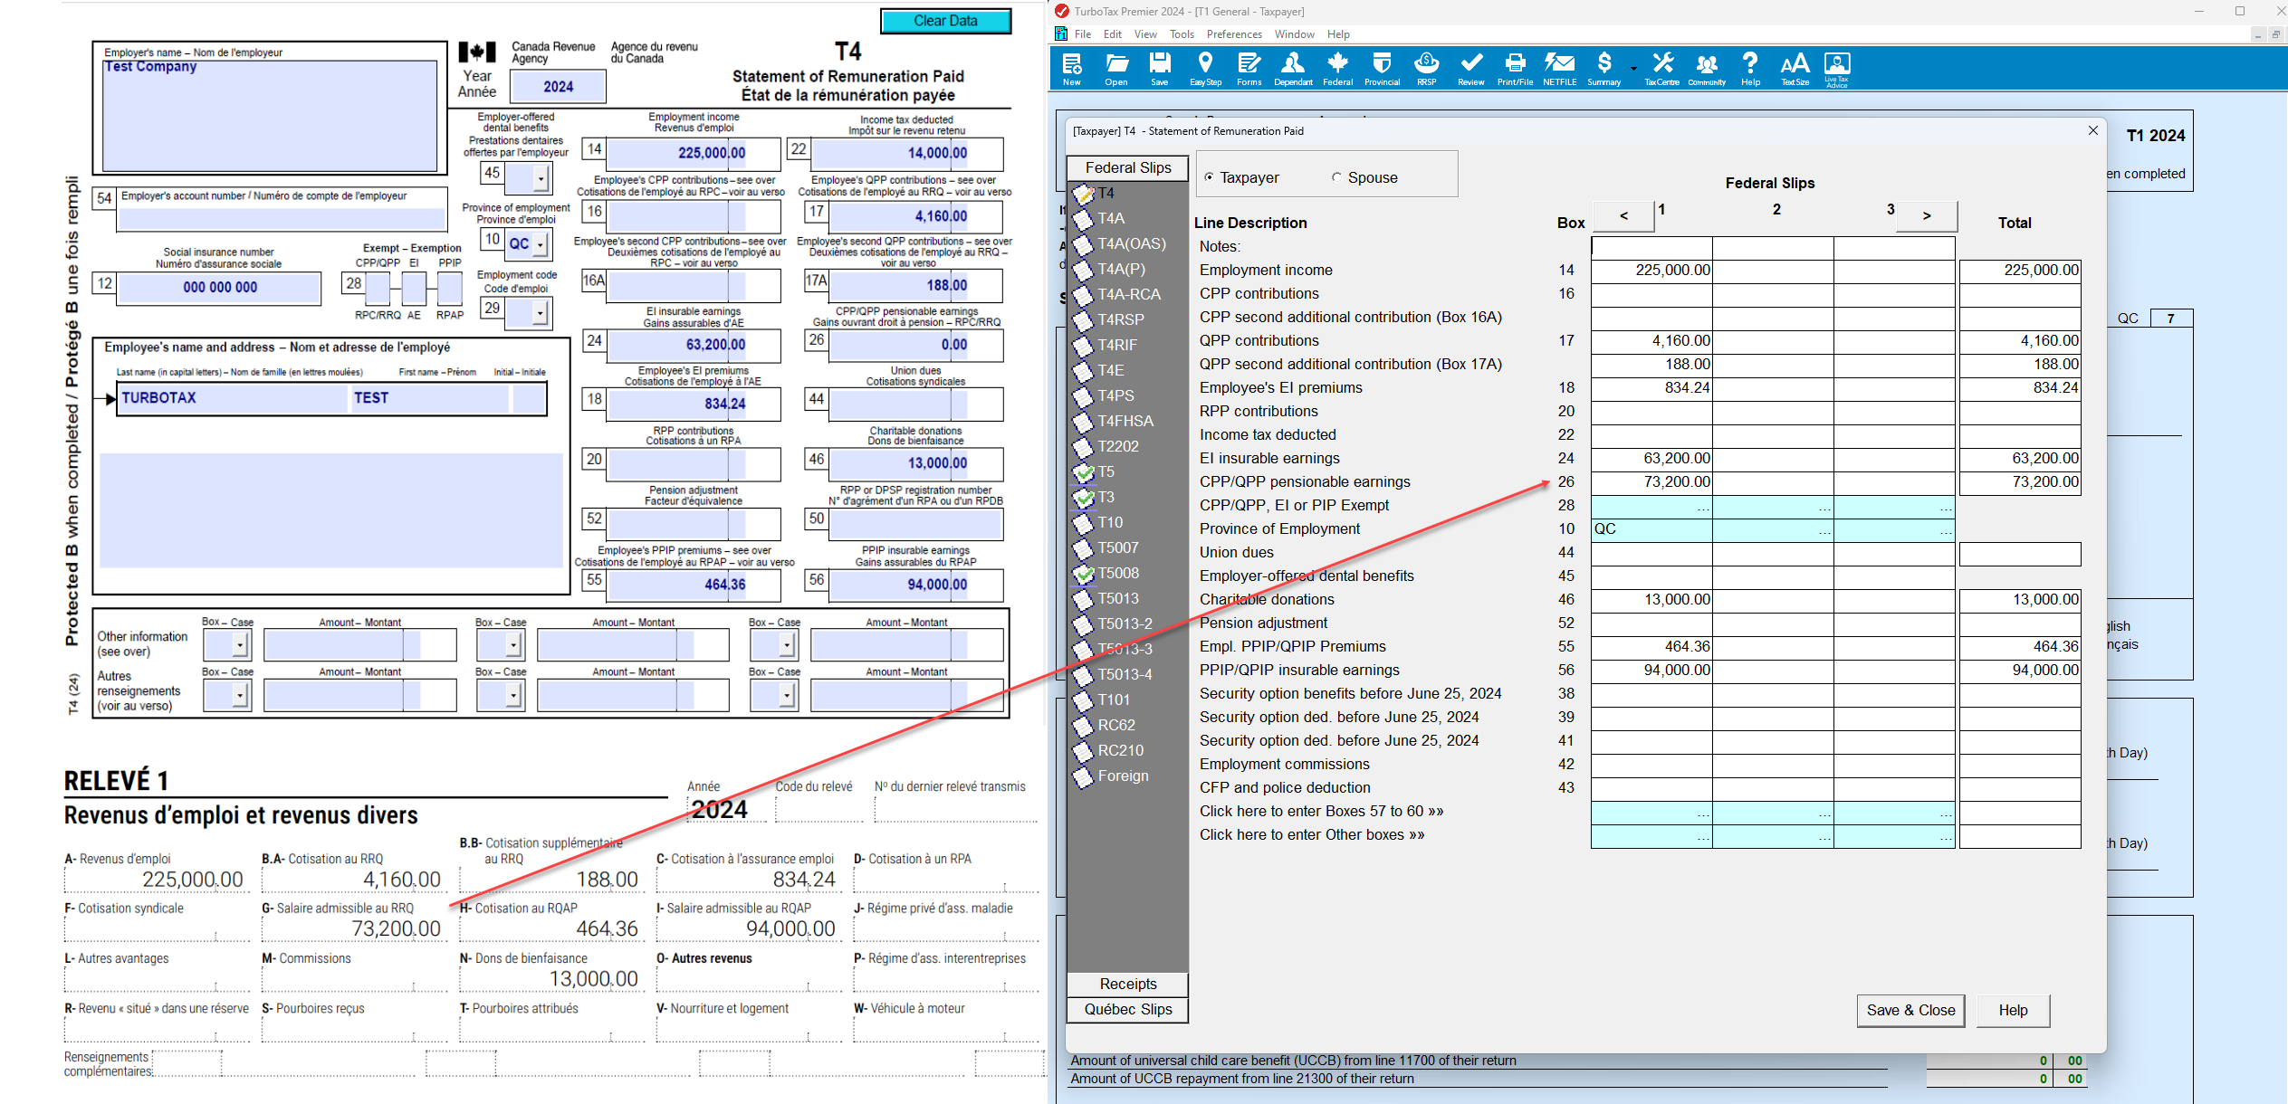Screen dimensions: 2288x1104
Task: Close the T4 Statement of Remuneration dialog
Action: tap(2092, 130)
